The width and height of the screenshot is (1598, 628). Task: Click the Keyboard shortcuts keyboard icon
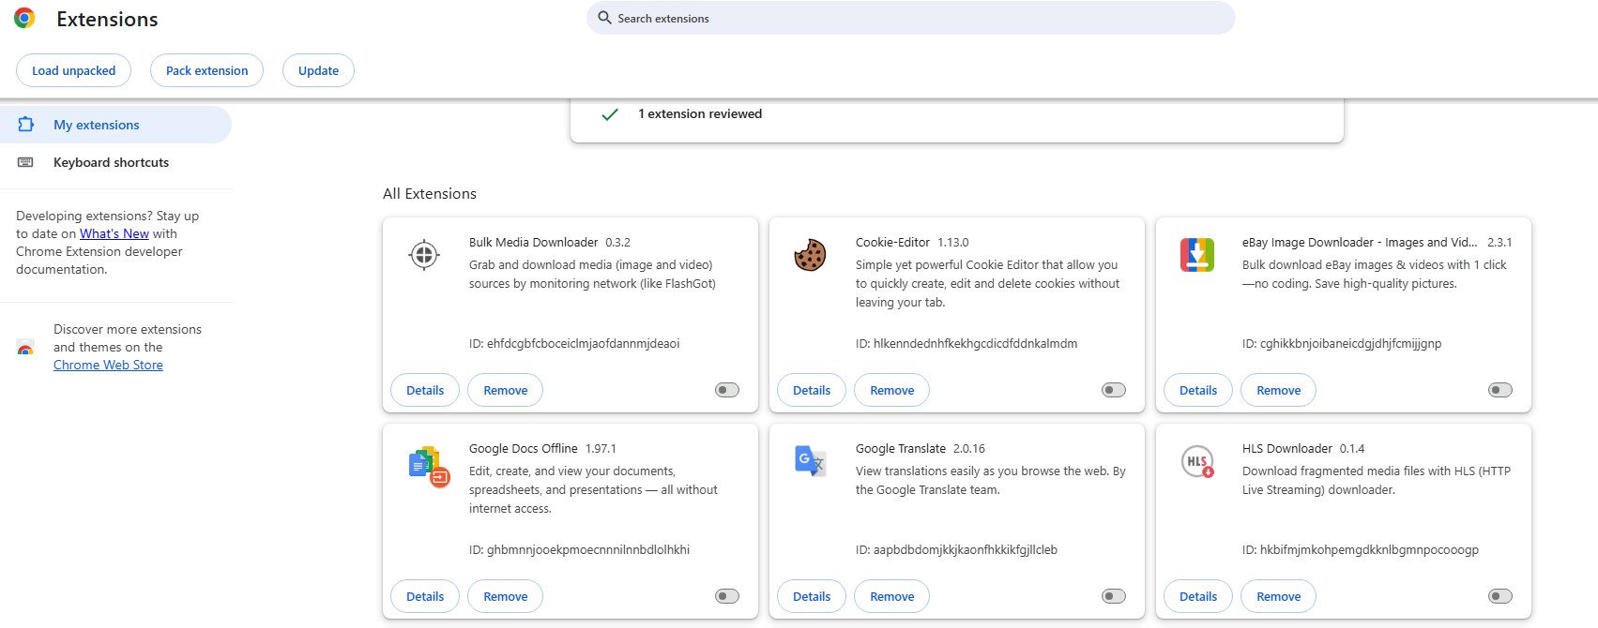point(26,162)
